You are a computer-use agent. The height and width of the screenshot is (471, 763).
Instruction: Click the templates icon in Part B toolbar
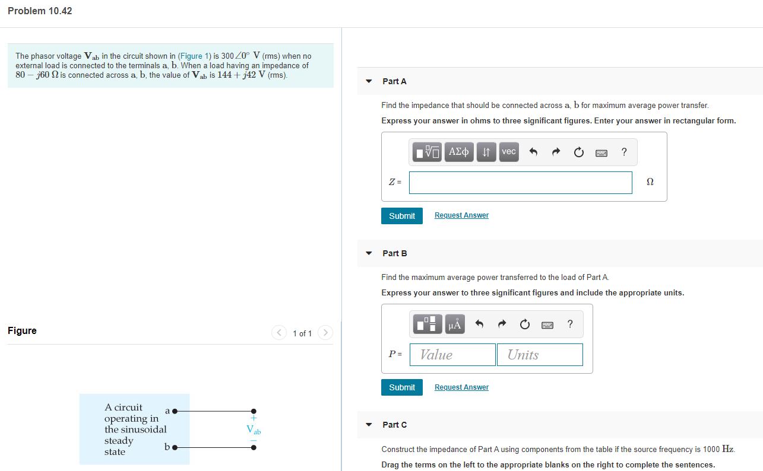click(x=427, y=324)
